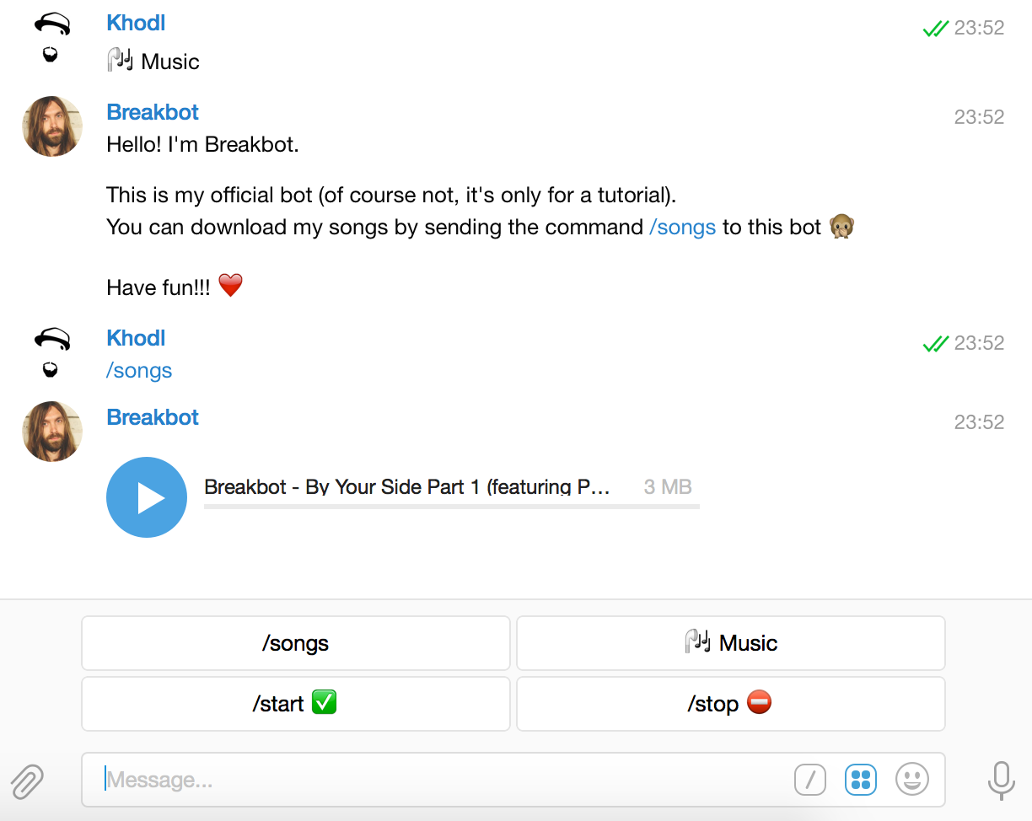Click the /start keyboard button
The image size is (1032, 821).
click(296, 704)
